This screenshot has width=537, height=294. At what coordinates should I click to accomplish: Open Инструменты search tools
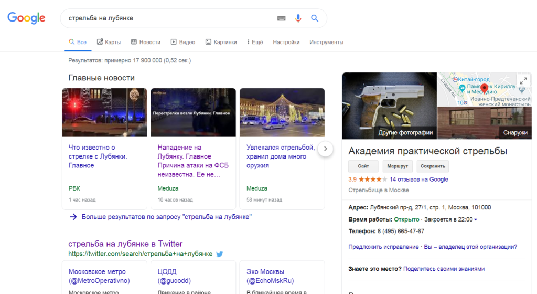[x=326, y=42]
